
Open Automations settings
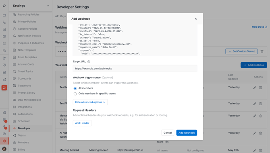(25, 114)
